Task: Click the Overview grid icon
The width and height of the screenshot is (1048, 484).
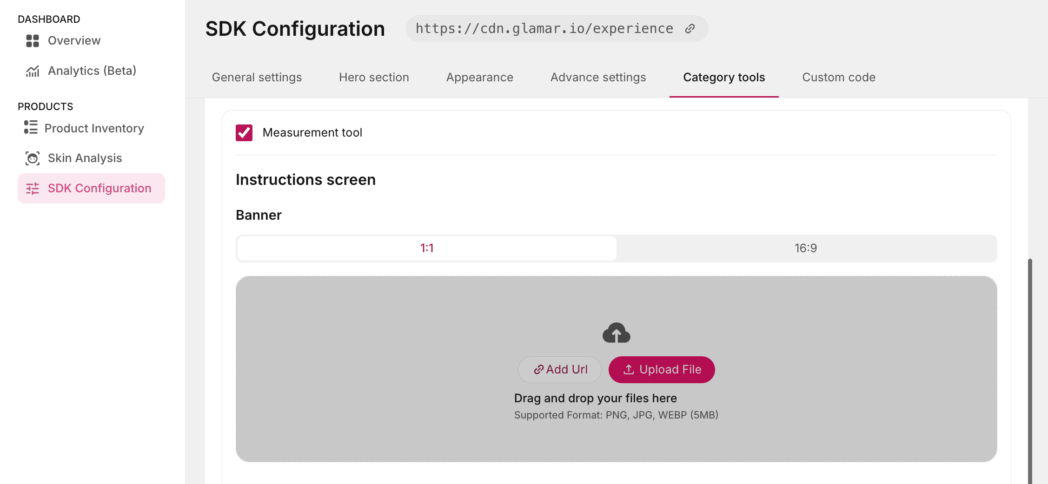Action: 33,41
